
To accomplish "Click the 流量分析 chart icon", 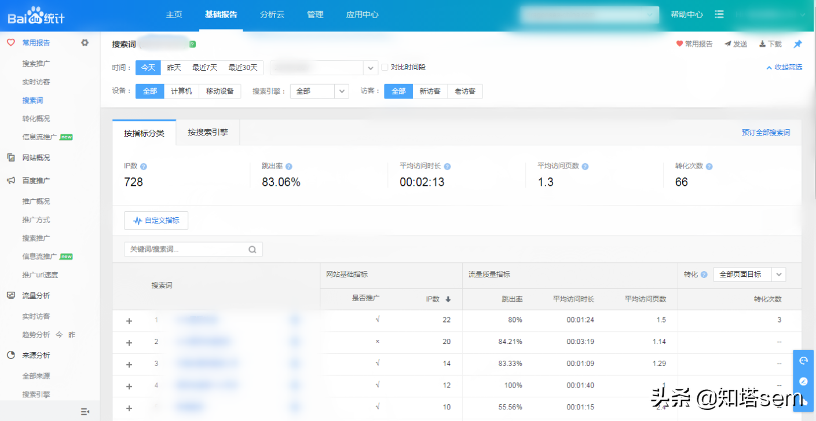I will click(11, 295).
